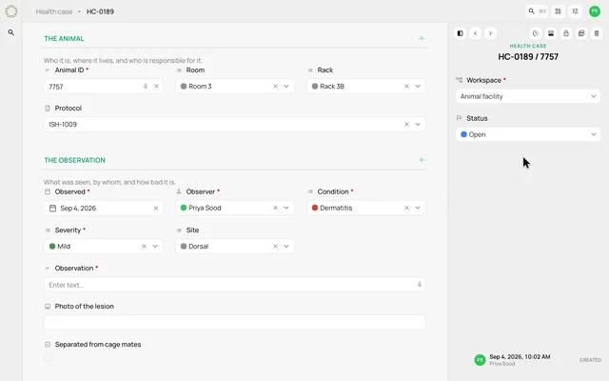The width and height of the screenshot is (609, 381).
Task: Click the print record icon
Action: [x=551, y=33]
